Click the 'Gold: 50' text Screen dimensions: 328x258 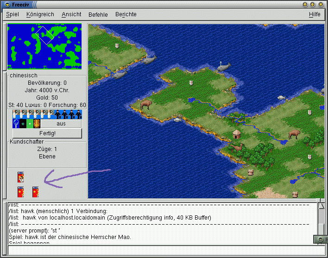pyautogui.click(x=47, y=98)
